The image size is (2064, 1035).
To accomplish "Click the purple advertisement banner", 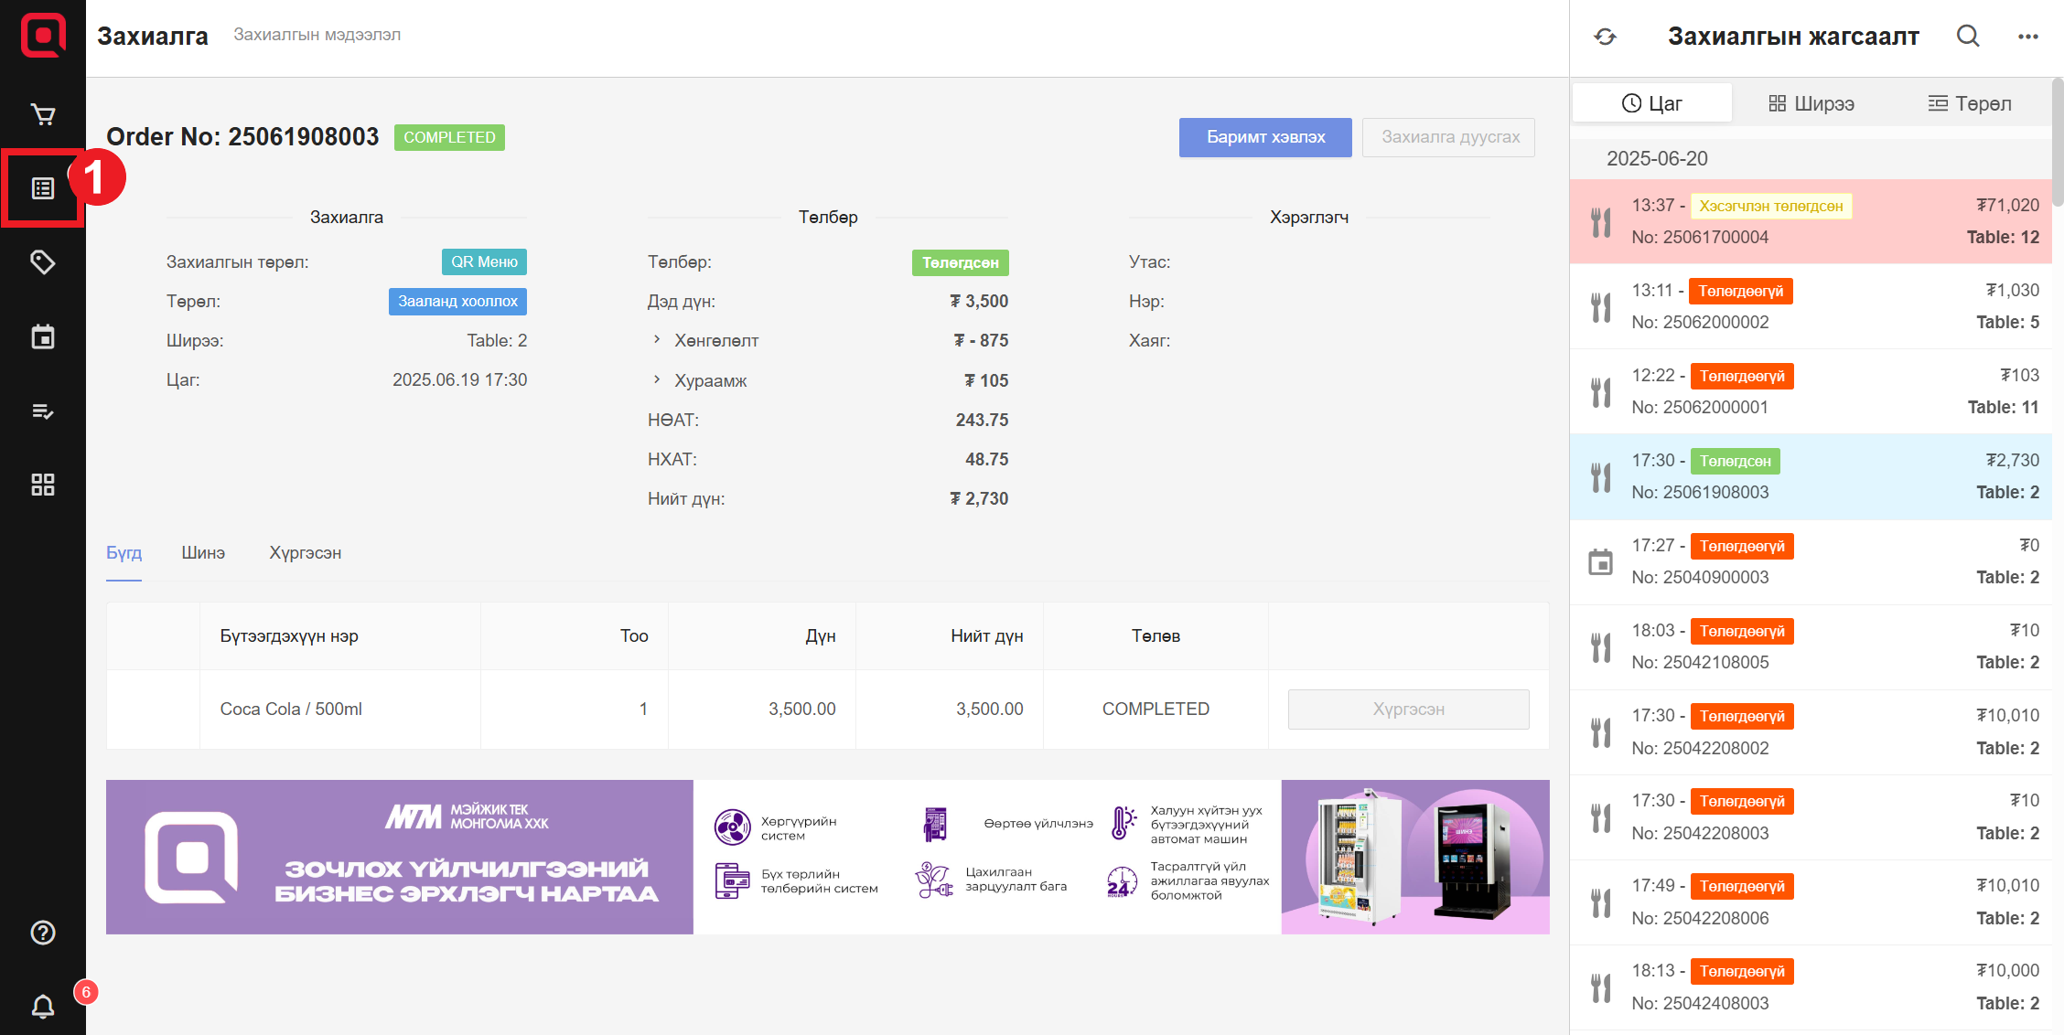I will click(827, 857).
